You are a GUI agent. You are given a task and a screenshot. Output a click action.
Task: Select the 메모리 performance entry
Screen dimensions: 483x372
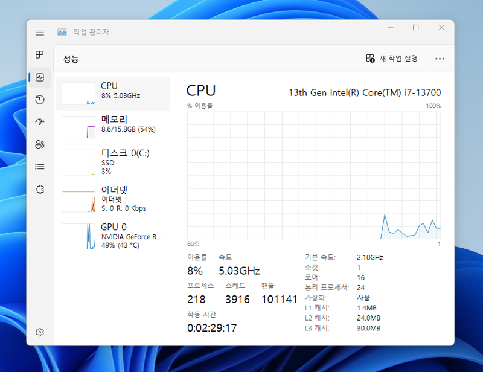(x=113, y=127)
